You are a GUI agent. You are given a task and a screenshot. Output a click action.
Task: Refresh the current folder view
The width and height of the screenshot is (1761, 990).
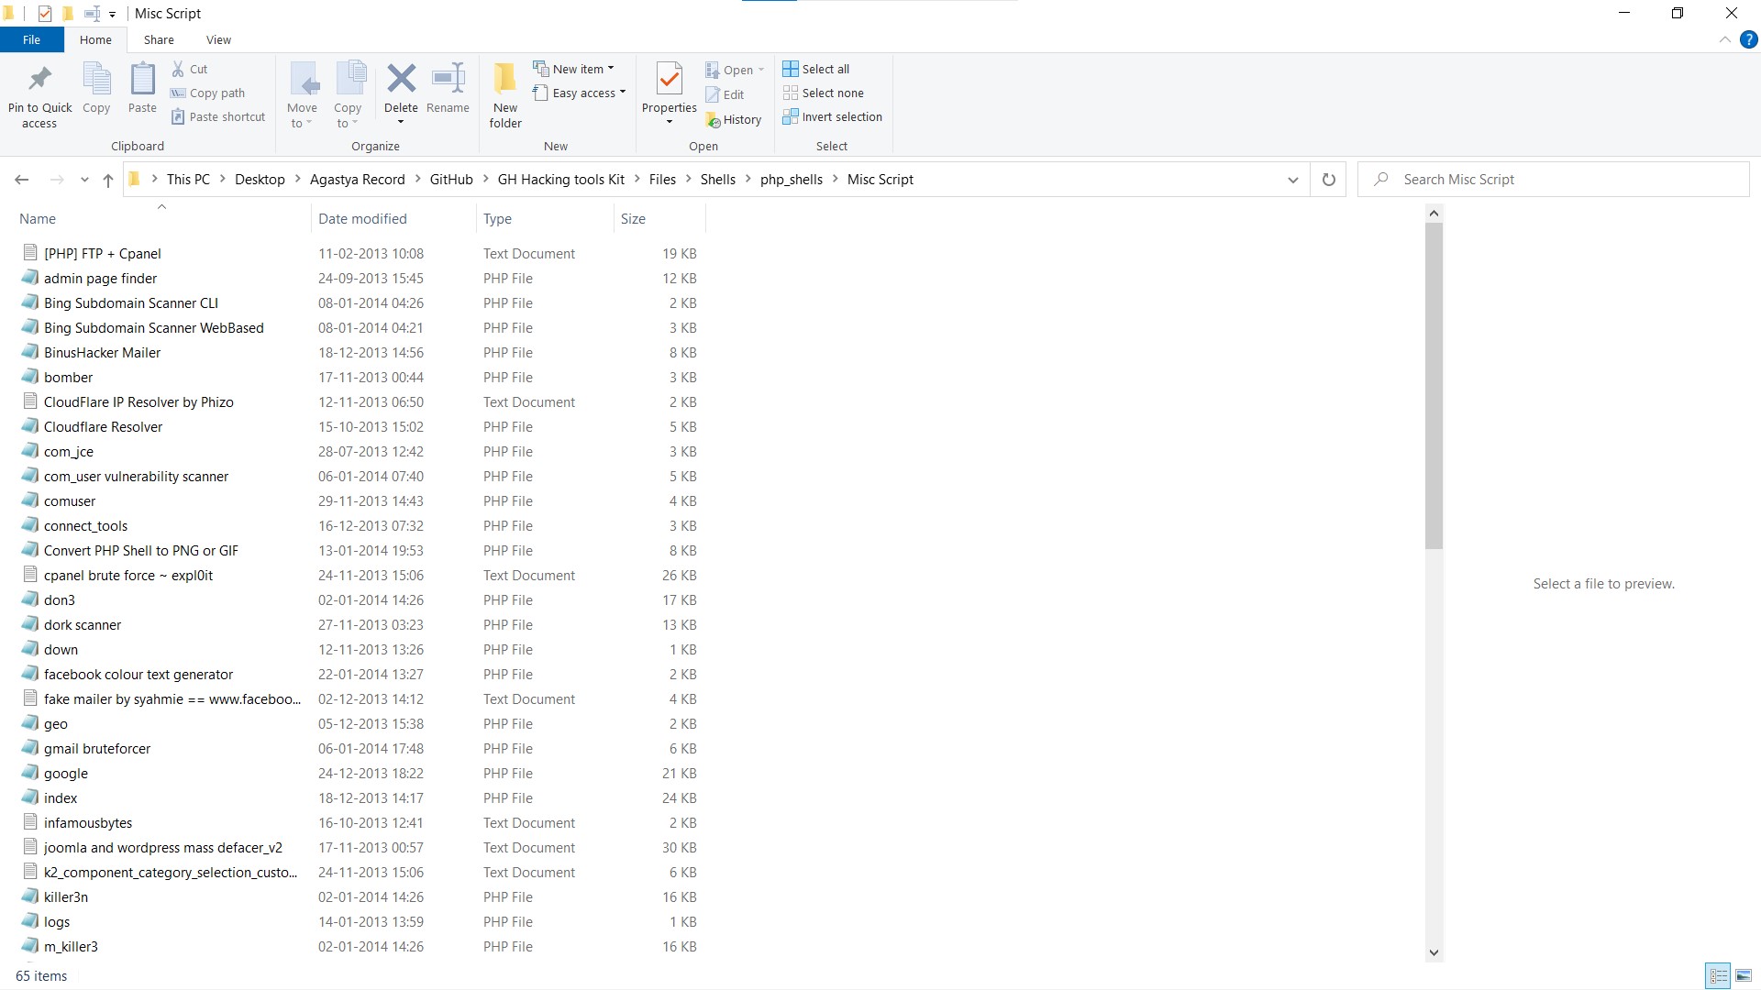[1327, 179]
